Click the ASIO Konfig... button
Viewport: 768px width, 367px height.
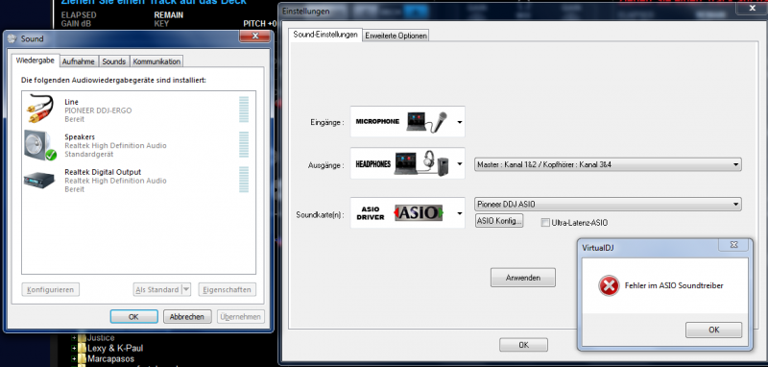(x=499, y=221)
